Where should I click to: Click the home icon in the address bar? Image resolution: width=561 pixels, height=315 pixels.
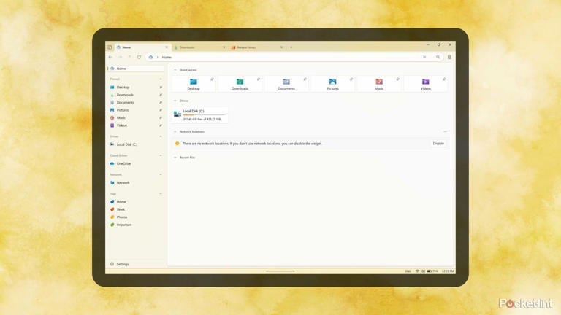[150, 57]
